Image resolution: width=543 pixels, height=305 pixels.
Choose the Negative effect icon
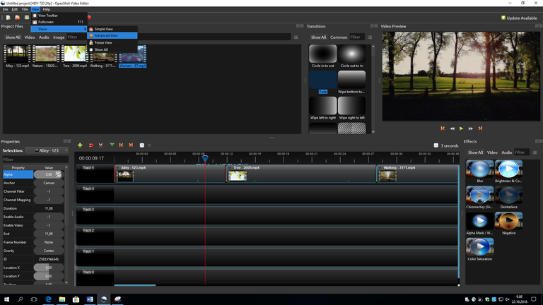[x=508, y=222]
